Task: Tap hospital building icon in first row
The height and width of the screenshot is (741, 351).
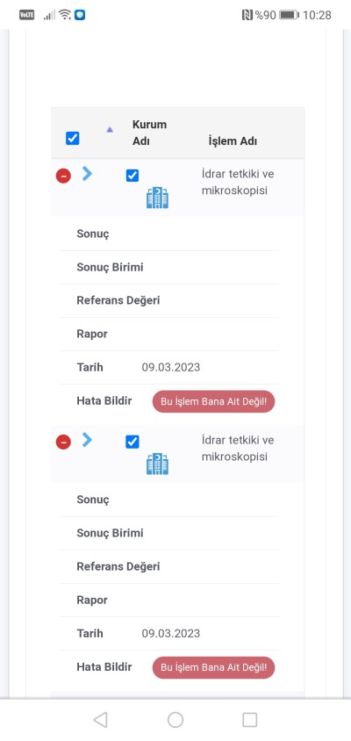Action: point(157,198)
